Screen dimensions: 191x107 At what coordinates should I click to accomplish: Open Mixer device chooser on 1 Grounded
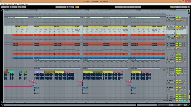[x=171, y=19]
